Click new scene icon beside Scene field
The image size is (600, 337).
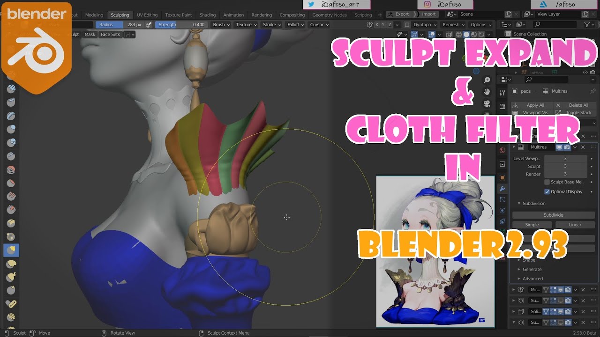coord(509,15)
